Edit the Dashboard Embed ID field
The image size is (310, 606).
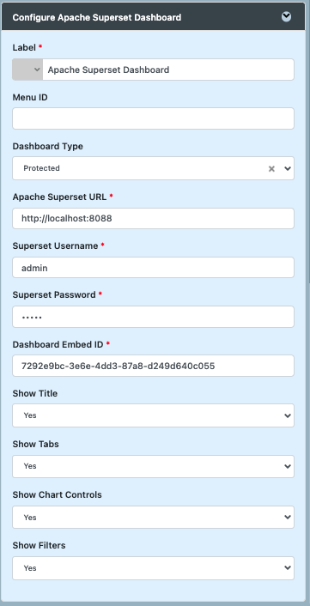[153, 366]
